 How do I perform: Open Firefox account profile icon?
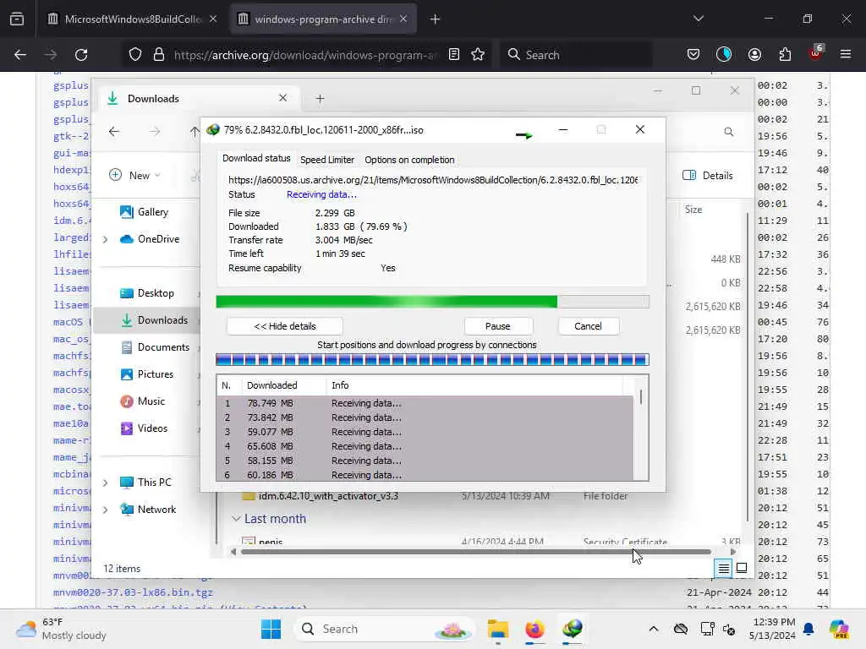click(754, 55)
